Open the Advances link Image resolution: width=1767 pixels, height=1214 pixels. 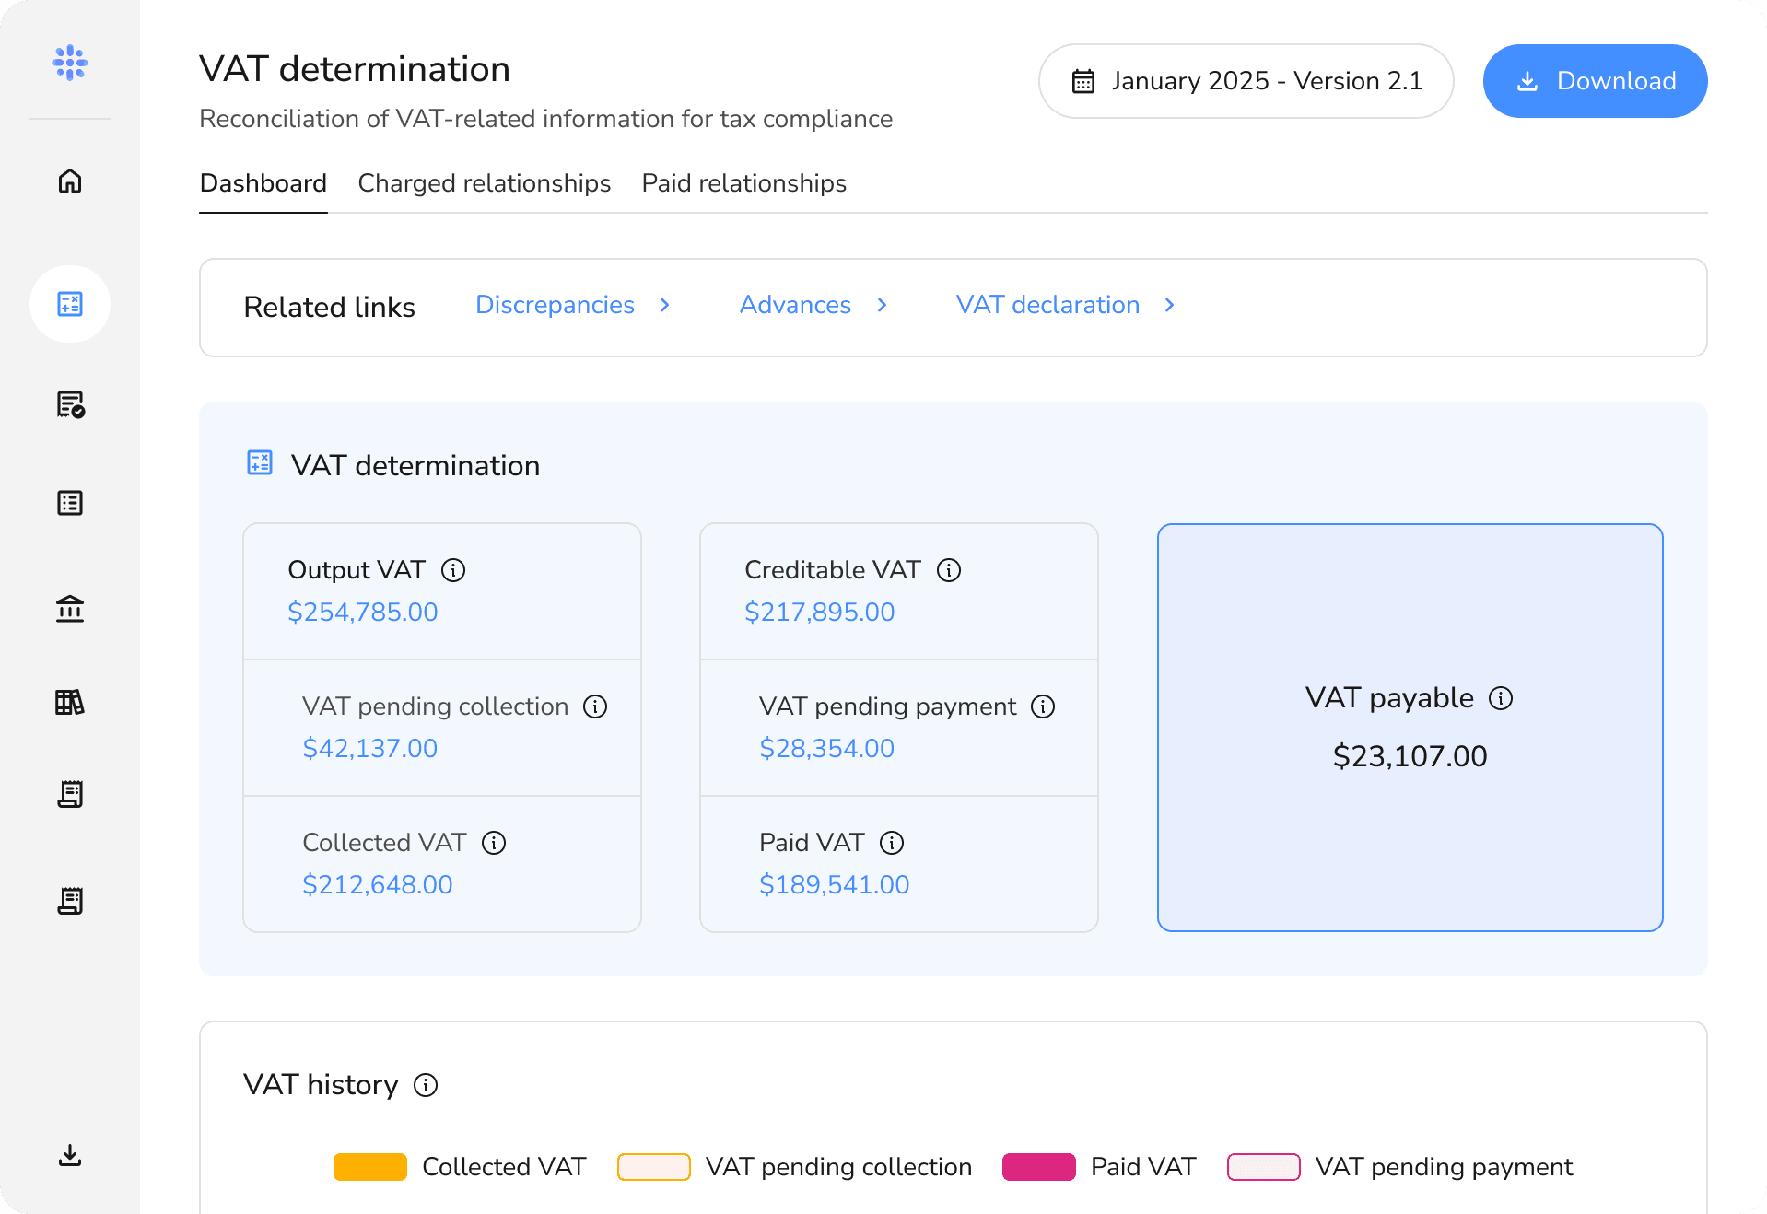pos(795,305)
